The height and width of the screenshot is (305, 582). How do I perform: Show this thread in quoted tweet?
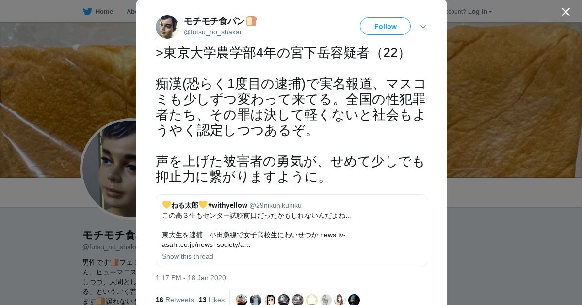(x=188, y=256)
